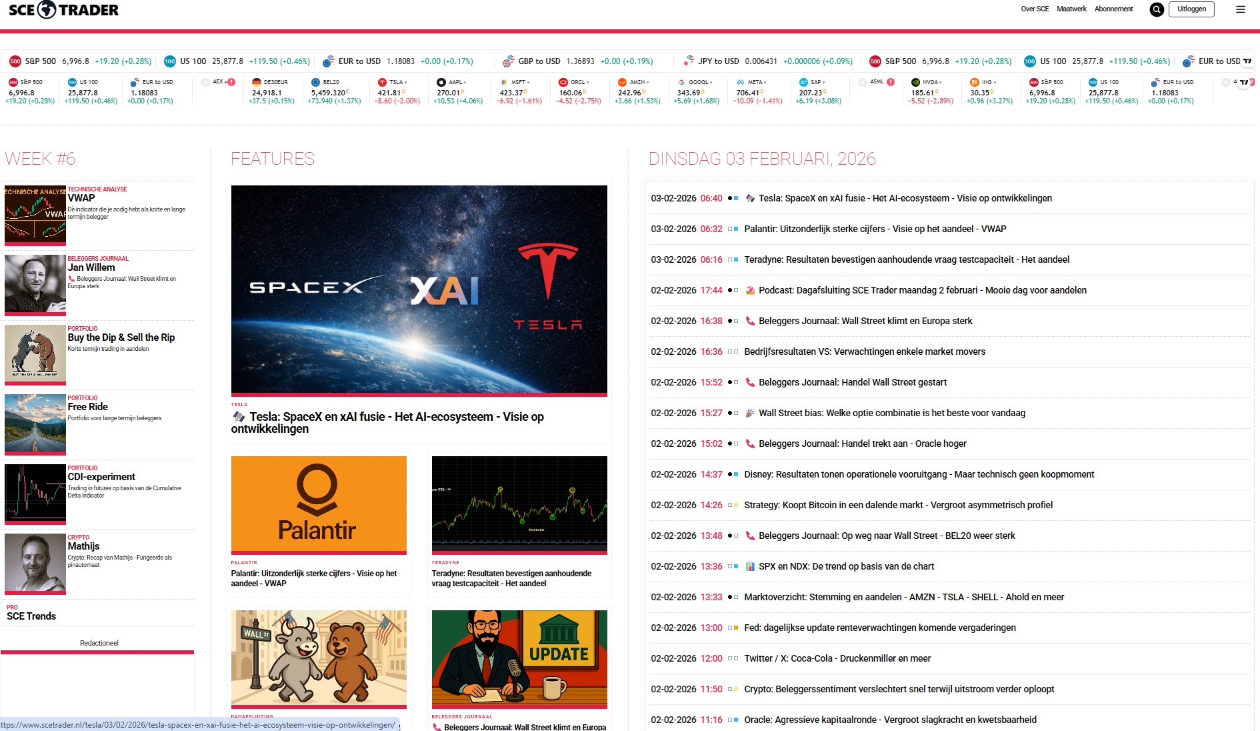Open the SCE Trends link

[31, 616]
